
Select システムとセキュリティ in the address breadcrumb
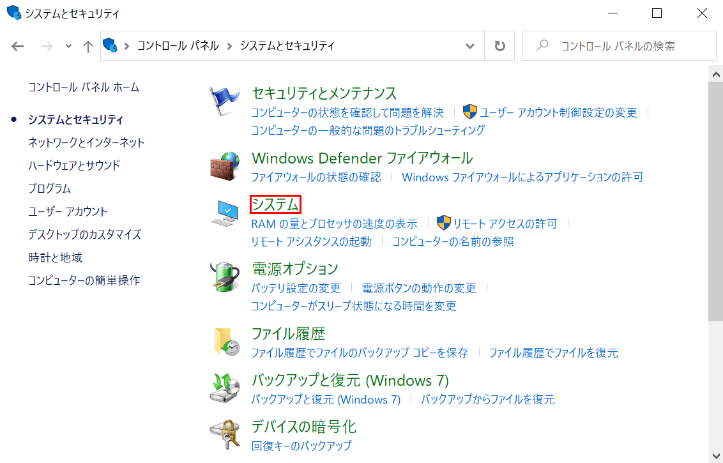(x=287, y=45)
